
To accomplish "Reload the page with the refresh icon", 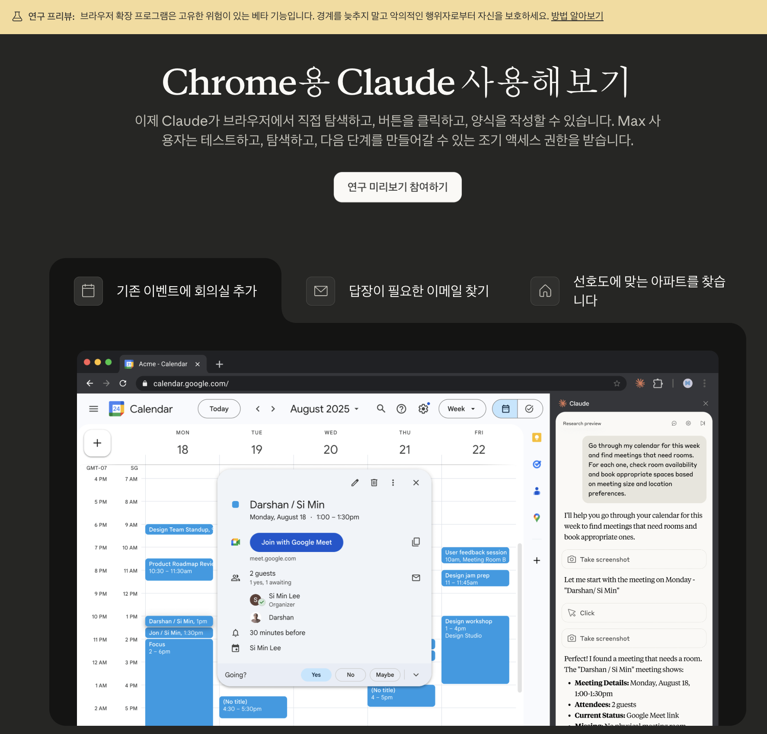I will (x=123, y=383).
